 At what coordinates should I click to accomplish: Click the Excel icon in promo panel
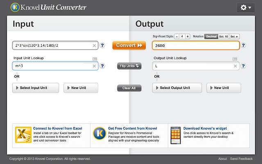(23, 135)
